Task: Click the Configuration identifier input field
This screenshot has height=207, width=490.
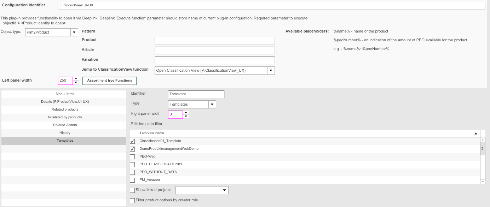Action: coord(248,5)
